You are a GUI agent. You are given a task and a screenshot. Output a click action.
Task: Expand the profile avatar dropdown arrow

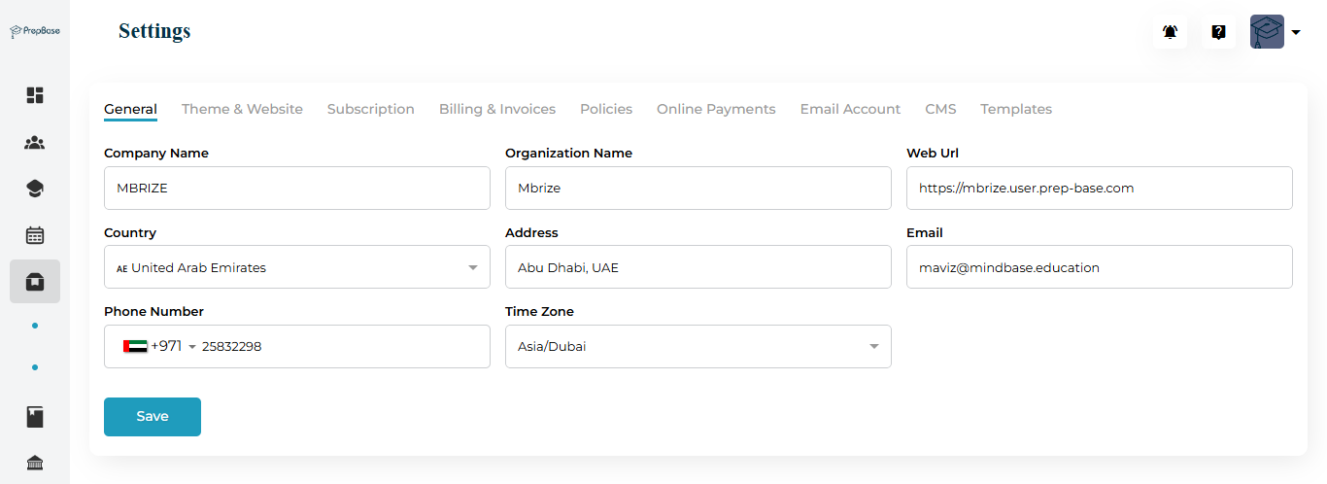pos(1296,32)
